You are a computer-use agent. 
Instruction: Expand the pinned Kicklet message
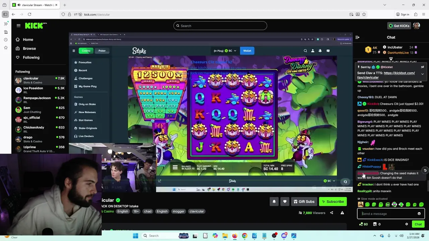(422, 74)
